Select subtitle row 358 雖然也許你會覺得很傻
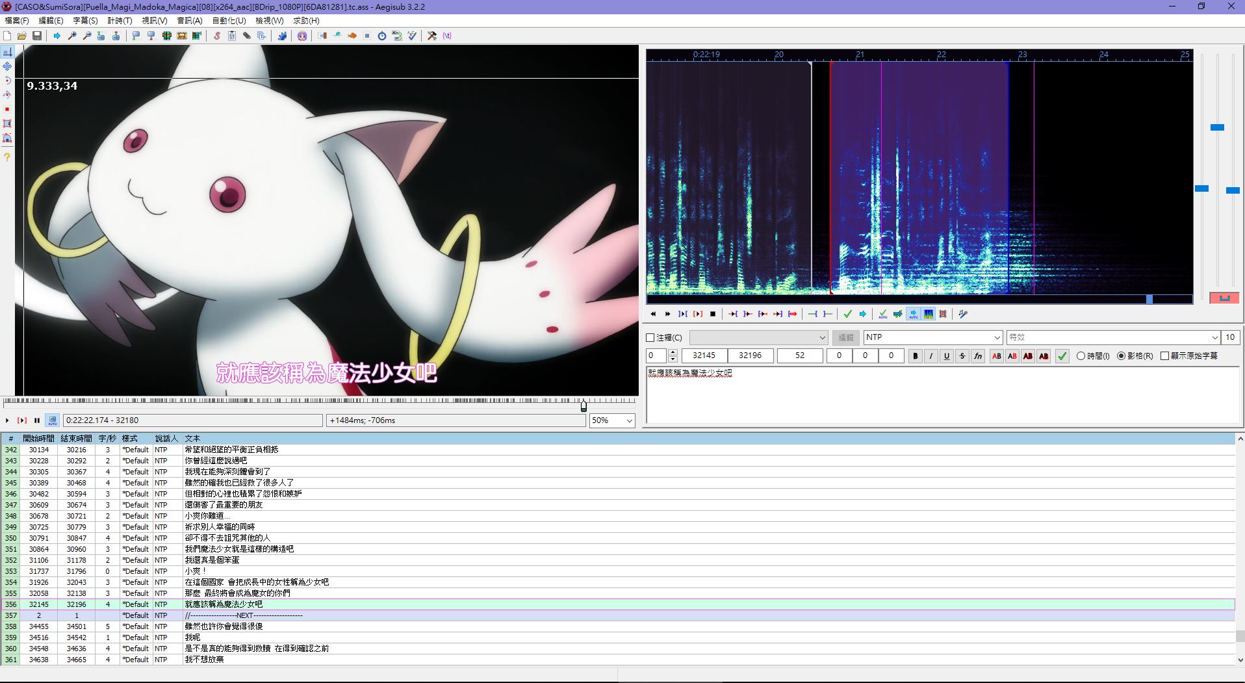This screenshot has width=1245, height=683. pyautogui.click(x=617, y=626)
